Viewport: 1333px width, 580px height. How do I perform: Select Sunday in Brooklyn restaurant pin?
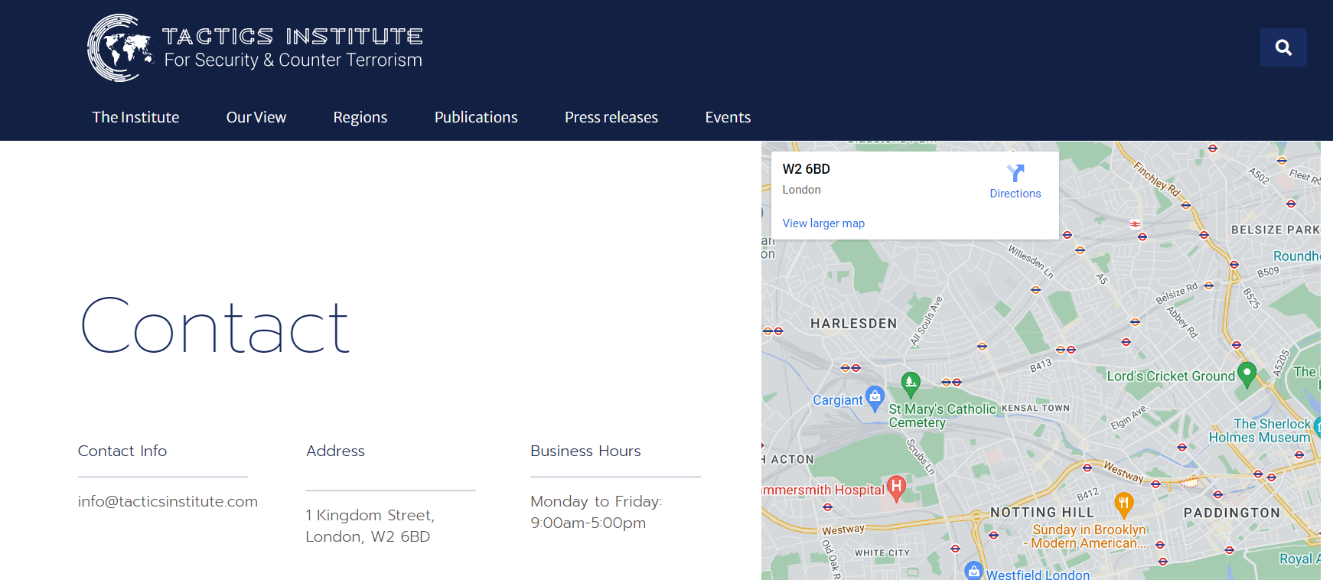1123,503
